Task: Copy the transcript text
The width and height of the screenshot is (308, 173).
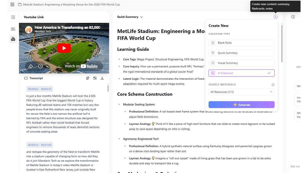Action: click(88, 78)
